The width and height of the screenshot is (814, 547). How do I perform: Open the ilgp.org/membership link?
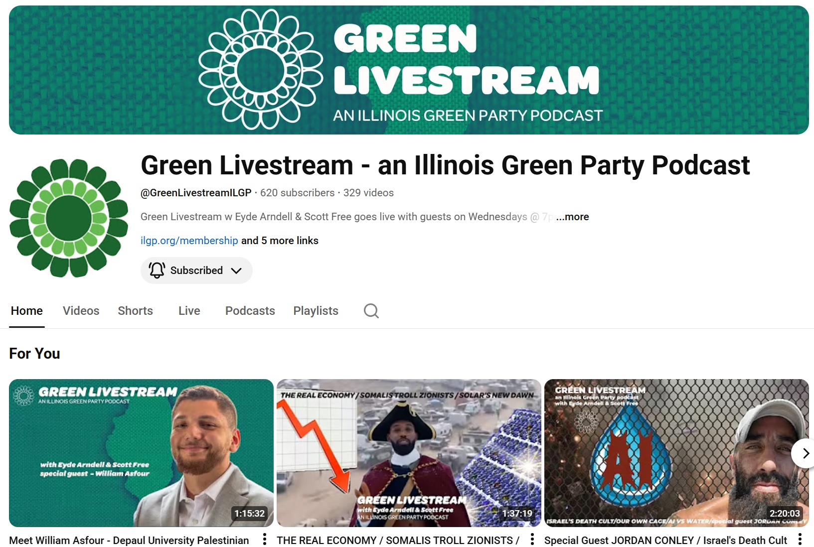[189, 241]
